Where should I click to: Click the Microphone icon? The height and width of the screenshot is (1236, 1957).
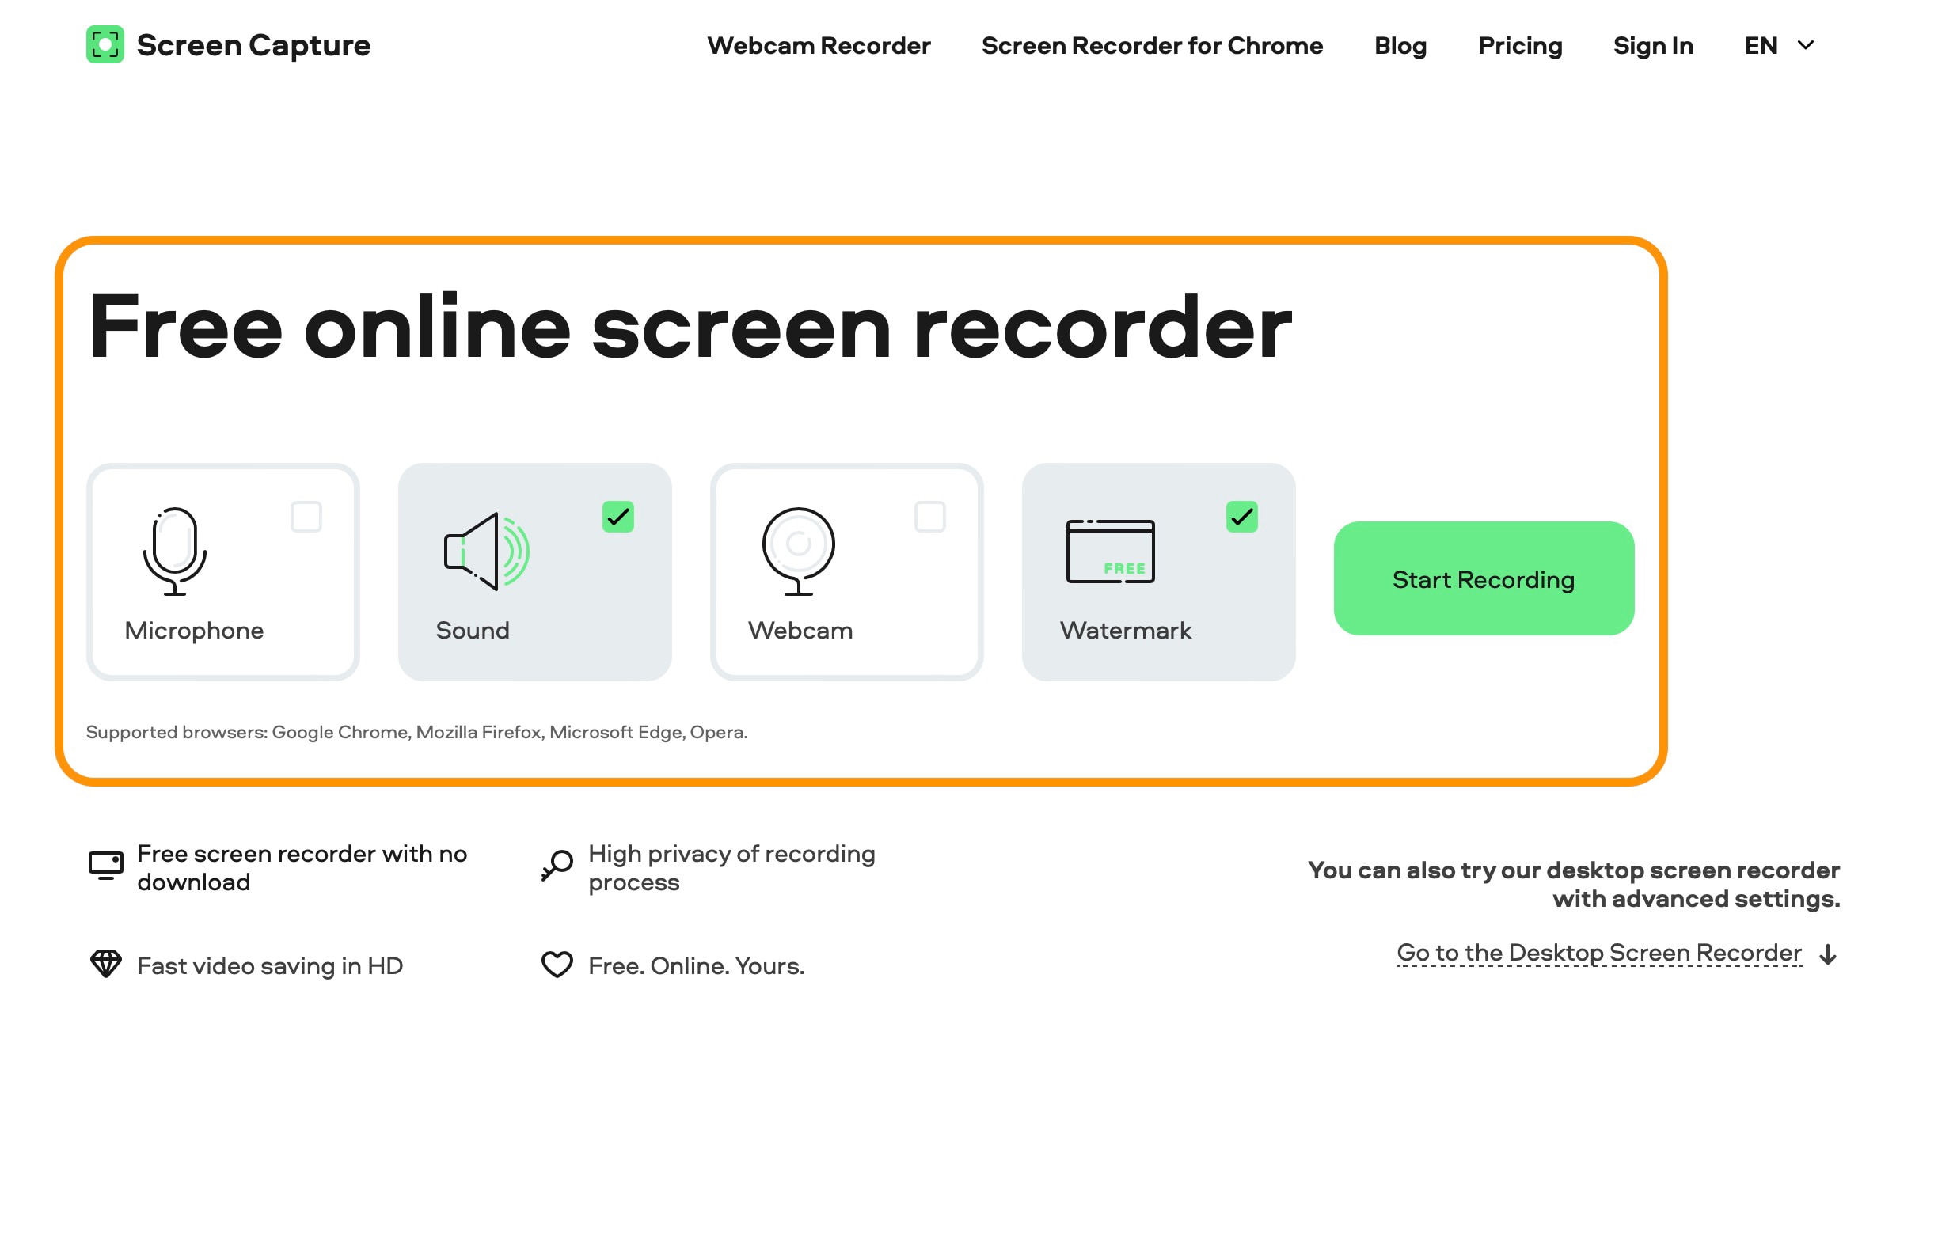175,552
